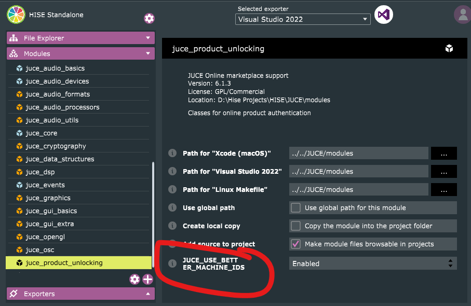
Task: Click the juce_audio_devices cube icon
Action: [20, 81]
